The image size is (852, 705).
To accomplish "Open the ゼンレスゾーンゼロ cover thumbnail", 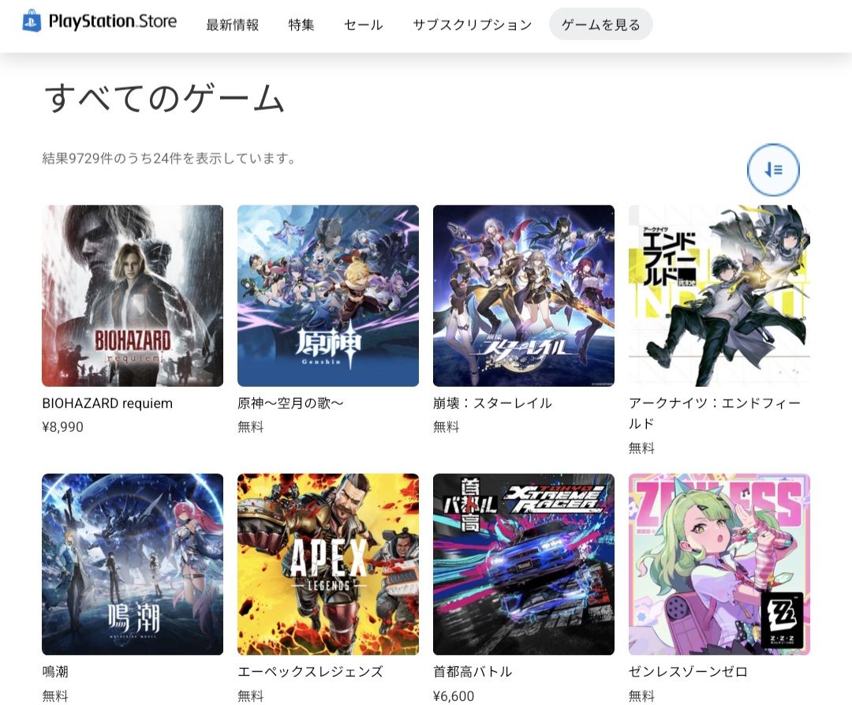I will click(x=719, y=564).
